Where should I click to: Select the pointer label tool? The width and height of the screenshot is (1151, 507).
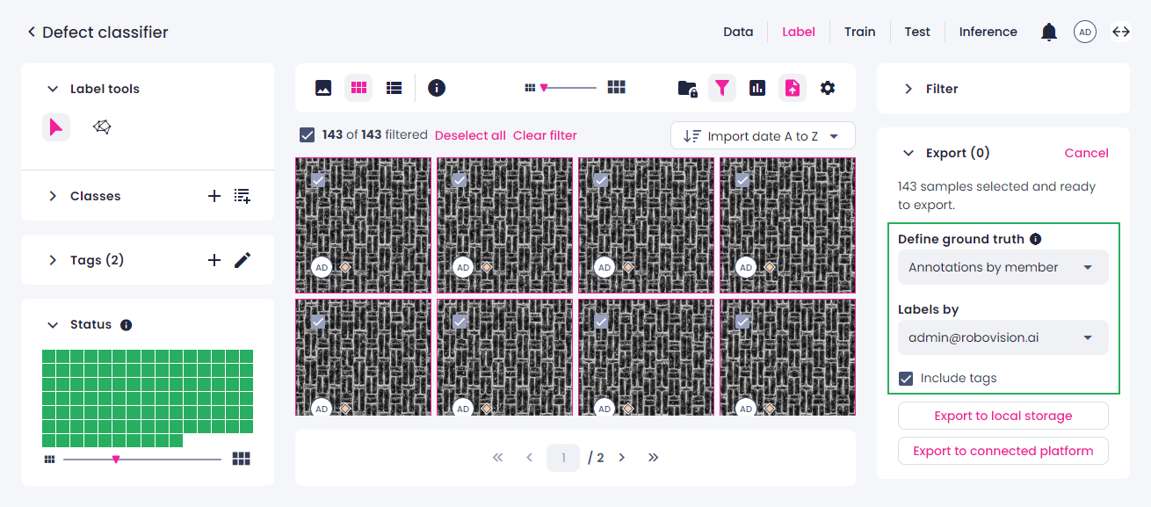(56, 127)
